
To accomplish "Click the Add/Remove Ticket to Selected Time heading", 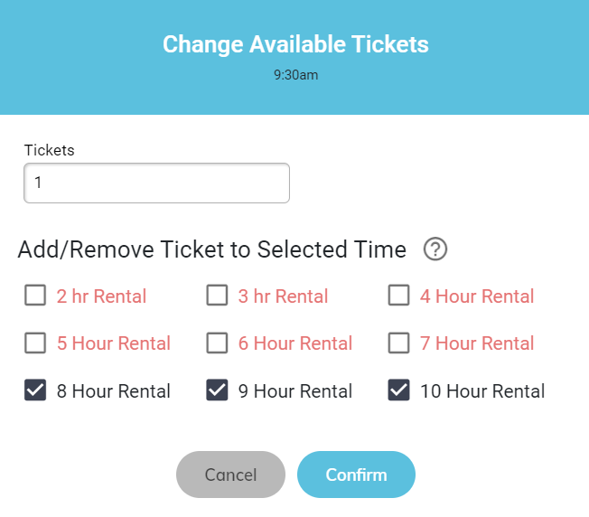I will coord(212,249).
